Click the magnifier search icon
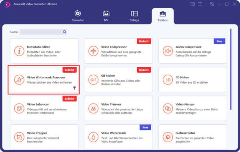Image resolution: width=240 pixels, height=152 pixels. [64, 32]
